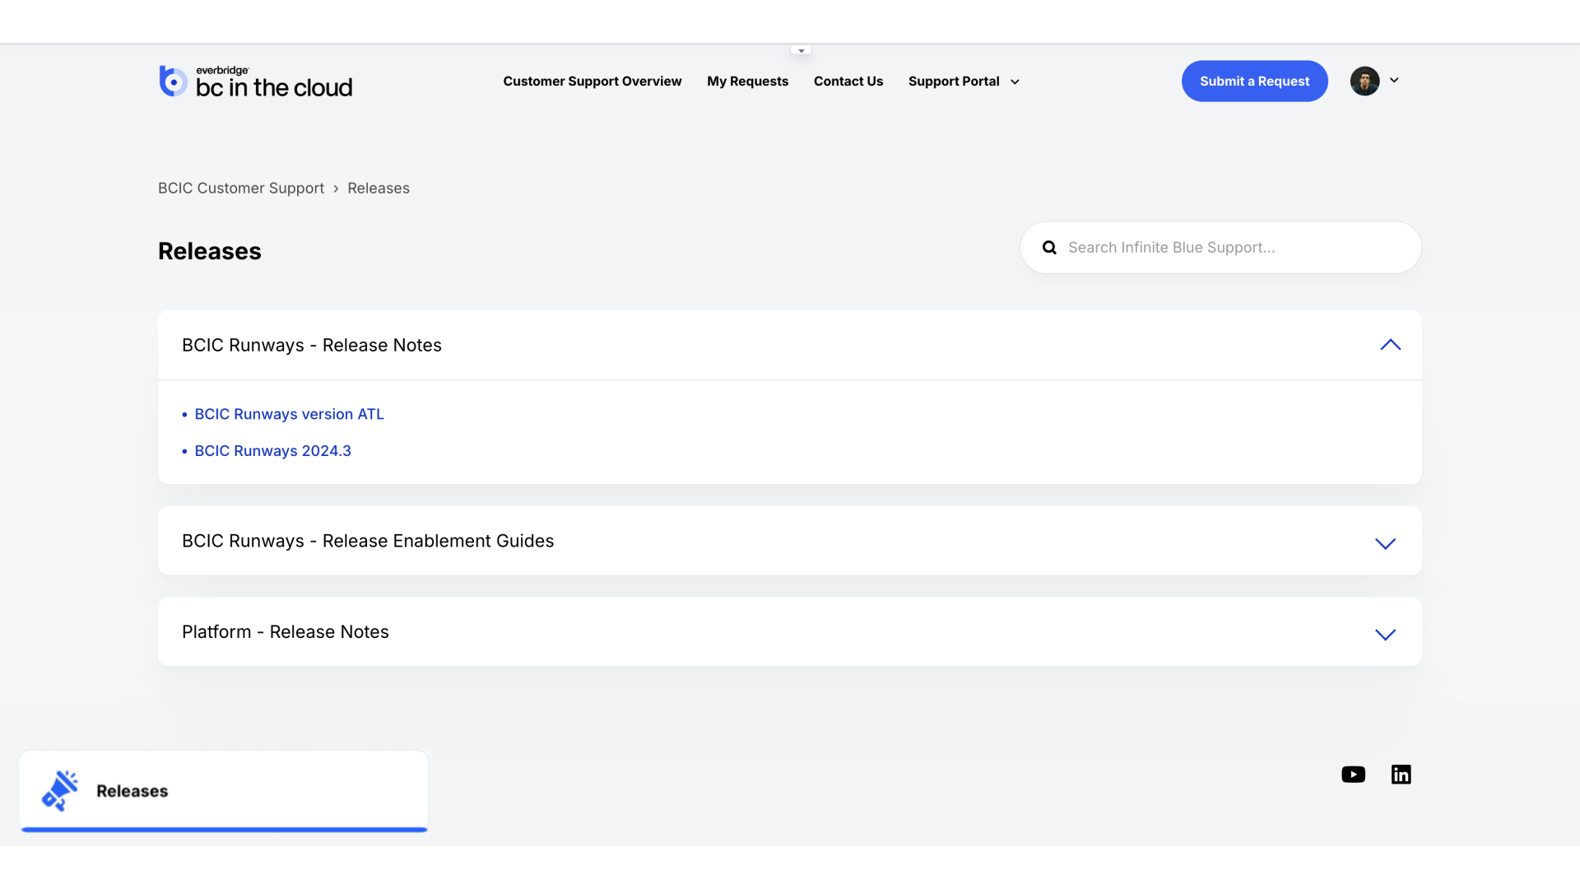Navigate to BCIC Customer Support breadcrumb

coord(241,189)
